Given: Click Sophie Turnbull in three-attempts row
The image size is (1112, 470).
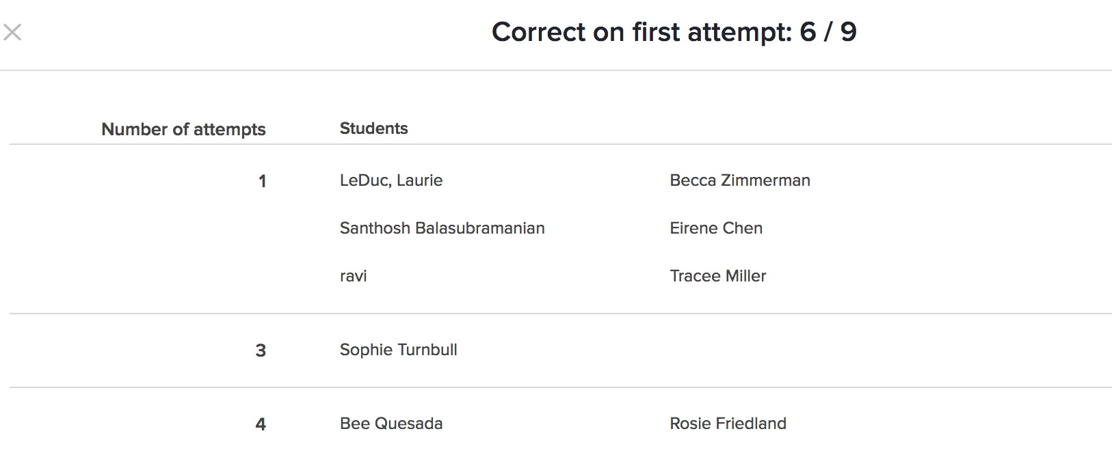Looking at the screenshot, I should point(398,350).
